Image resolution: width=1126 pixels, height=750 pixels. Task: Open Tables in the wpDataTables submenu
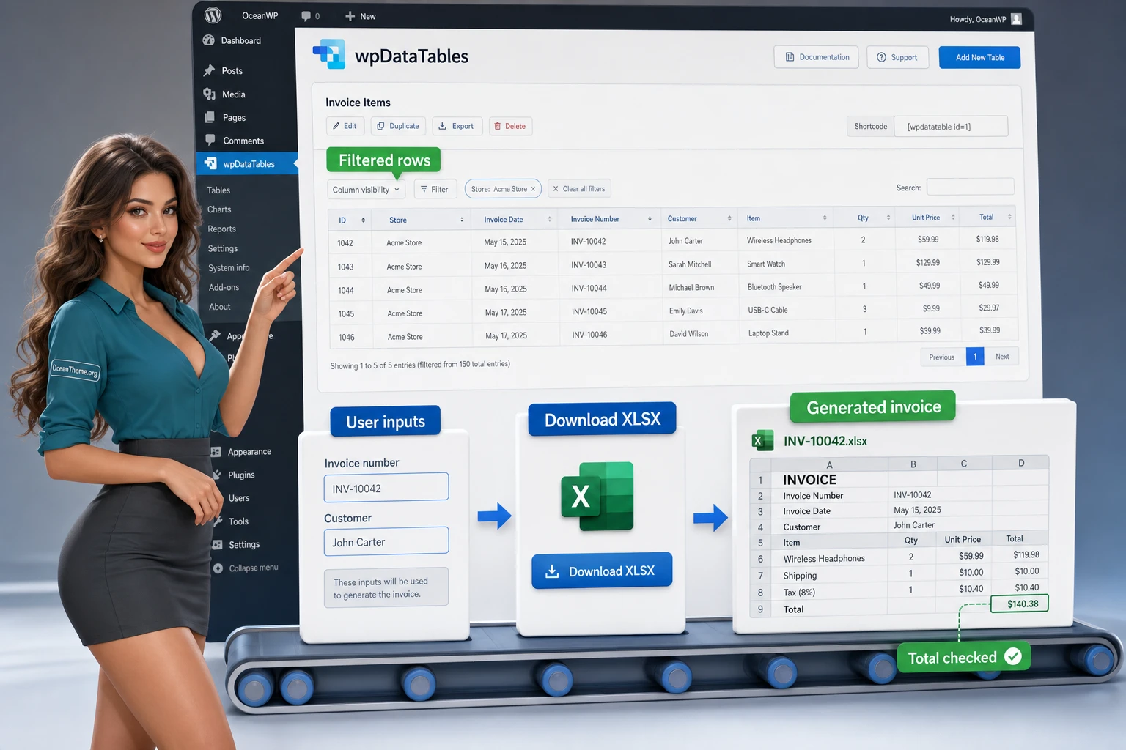tap(218, 190)
